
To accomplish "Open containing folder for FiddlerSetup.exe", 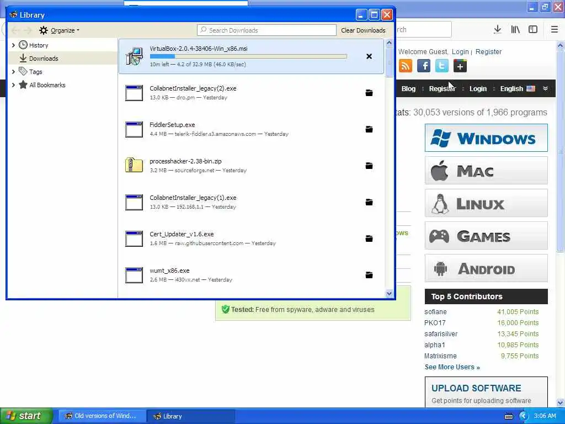I will pos(369,129).
